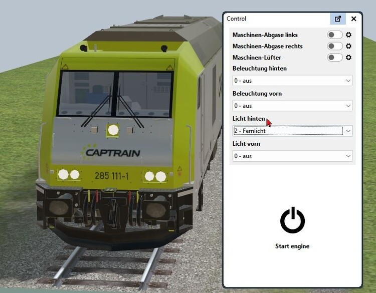This screenshot has height=293, width=376.
Task: Click the Start engine power icon
Action: tap(292, 220)
